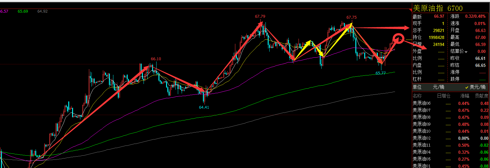
Task: Switch unit to 元/桶
Action: click(439, 87)
